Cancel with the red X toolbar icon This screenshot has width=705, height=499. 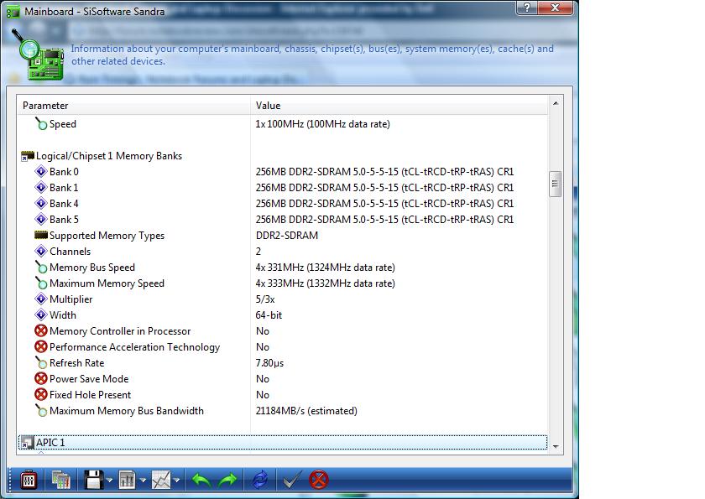tap(319, 480)
